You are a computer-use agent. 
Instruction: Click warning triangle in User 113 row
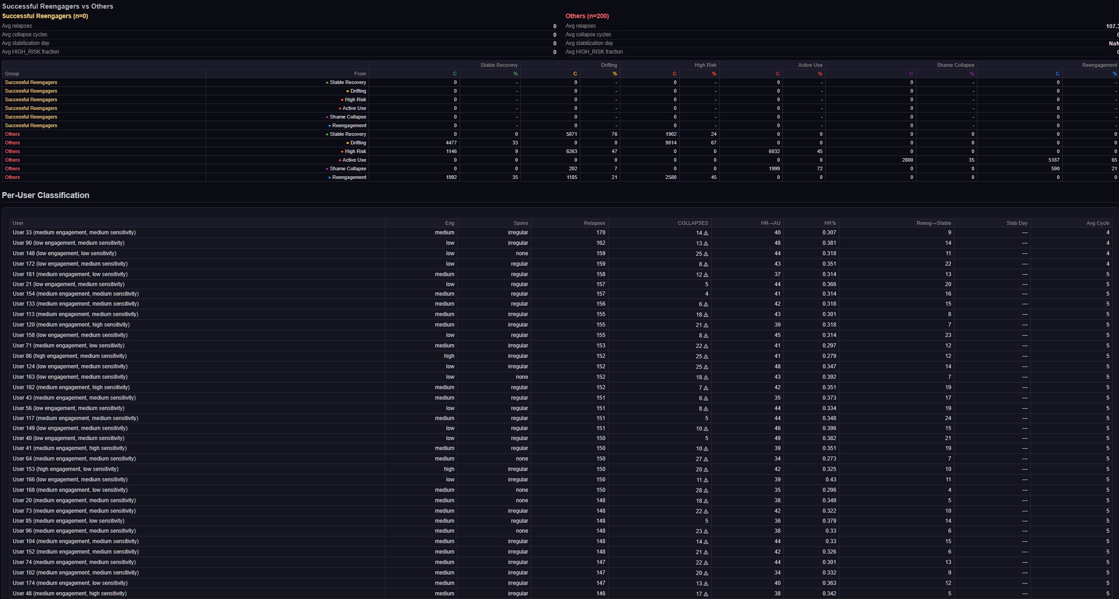[706, 315]
